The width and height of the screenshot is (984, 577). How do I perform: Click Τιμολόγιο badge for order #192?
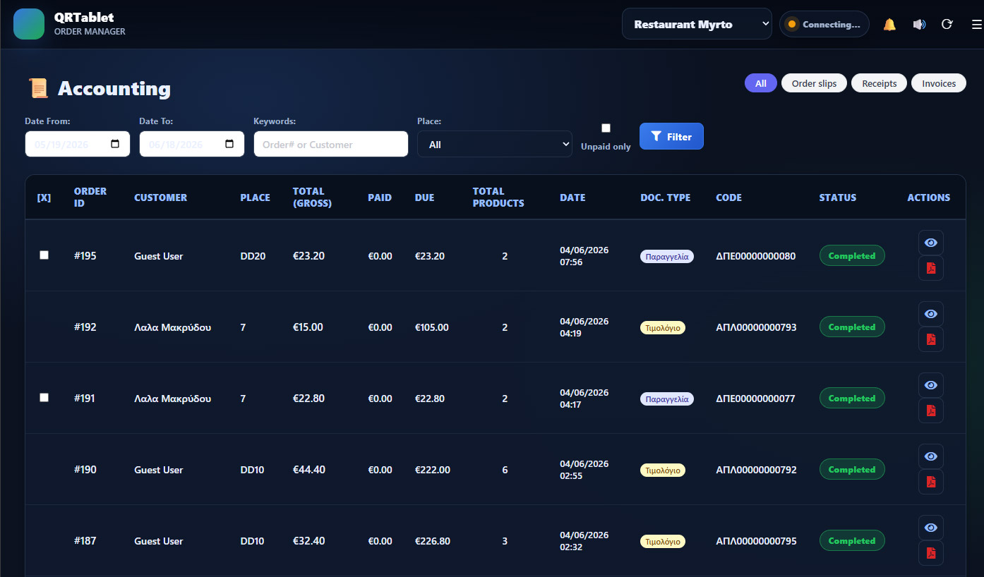[x=663, y=328]
